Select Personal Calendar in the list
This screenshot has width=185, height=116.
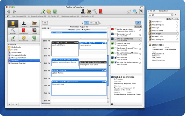(x=24, y=63)
